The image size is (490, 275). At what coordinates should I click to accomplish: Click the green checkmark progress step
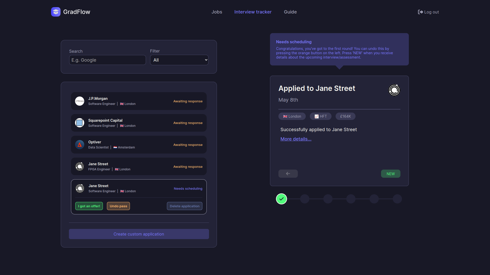pos(281,199)
